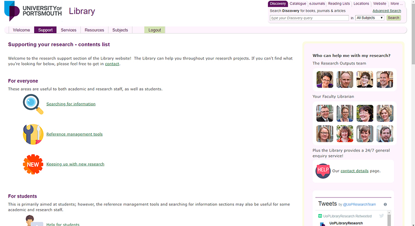Click the University of Portsmouth logo
This screenshot has width=415, height=226.
tap(35, 11)
